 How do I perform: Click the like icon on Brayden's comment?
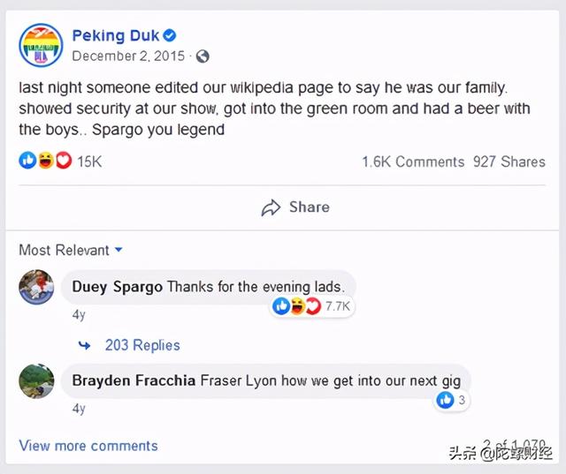[x=445, y=401]
